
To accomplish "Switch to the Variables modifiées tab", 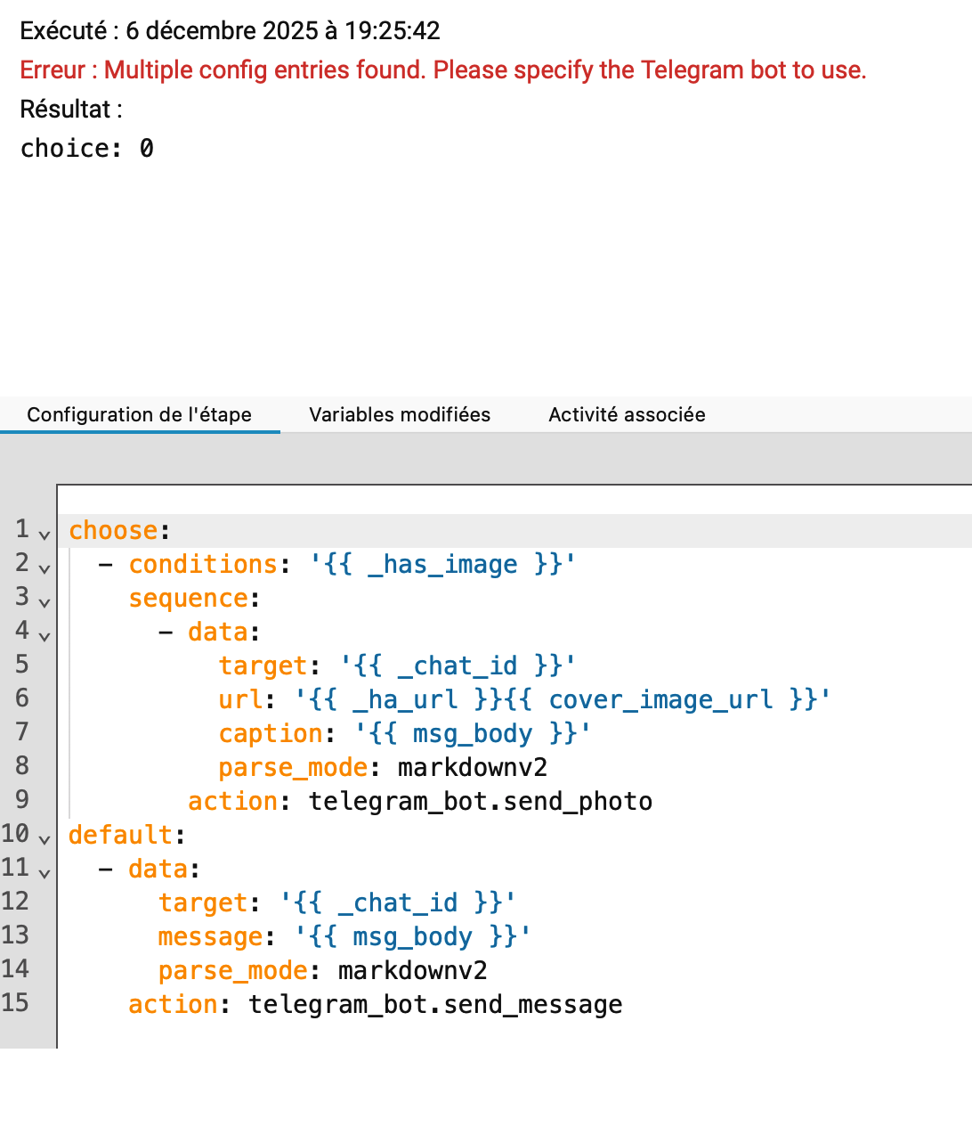I will coord(400,414).
